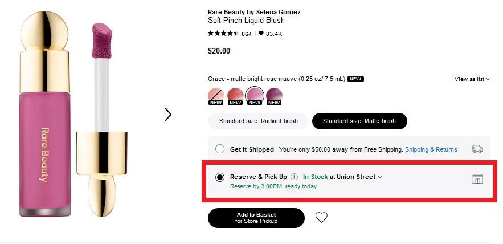Click the info icon next to Reserve & Pick Up

[x=294, y=177]
